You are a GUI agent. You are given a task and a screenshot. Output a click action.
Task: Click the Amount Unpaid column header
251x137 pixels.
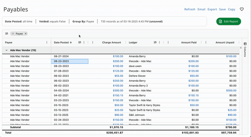(x=225, y=42)
